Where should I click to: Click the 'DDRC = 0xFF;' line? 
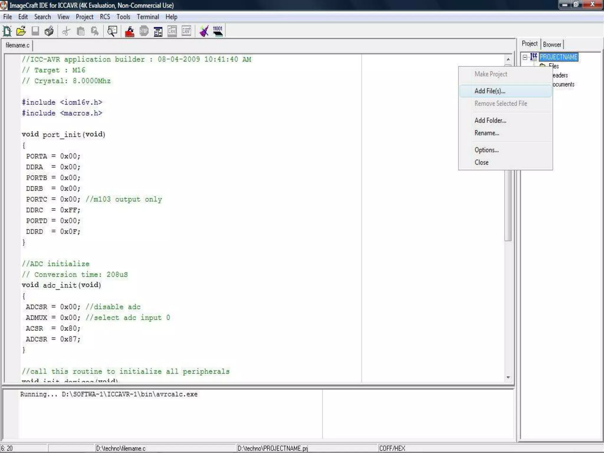[53, 210]
